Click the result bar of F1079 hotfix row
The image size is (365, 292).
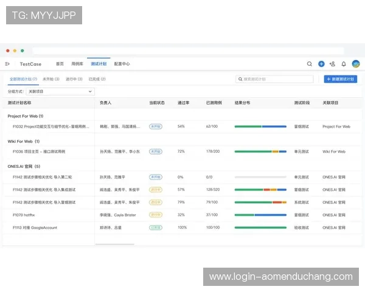pyautogui.click(x=260, y=215)
